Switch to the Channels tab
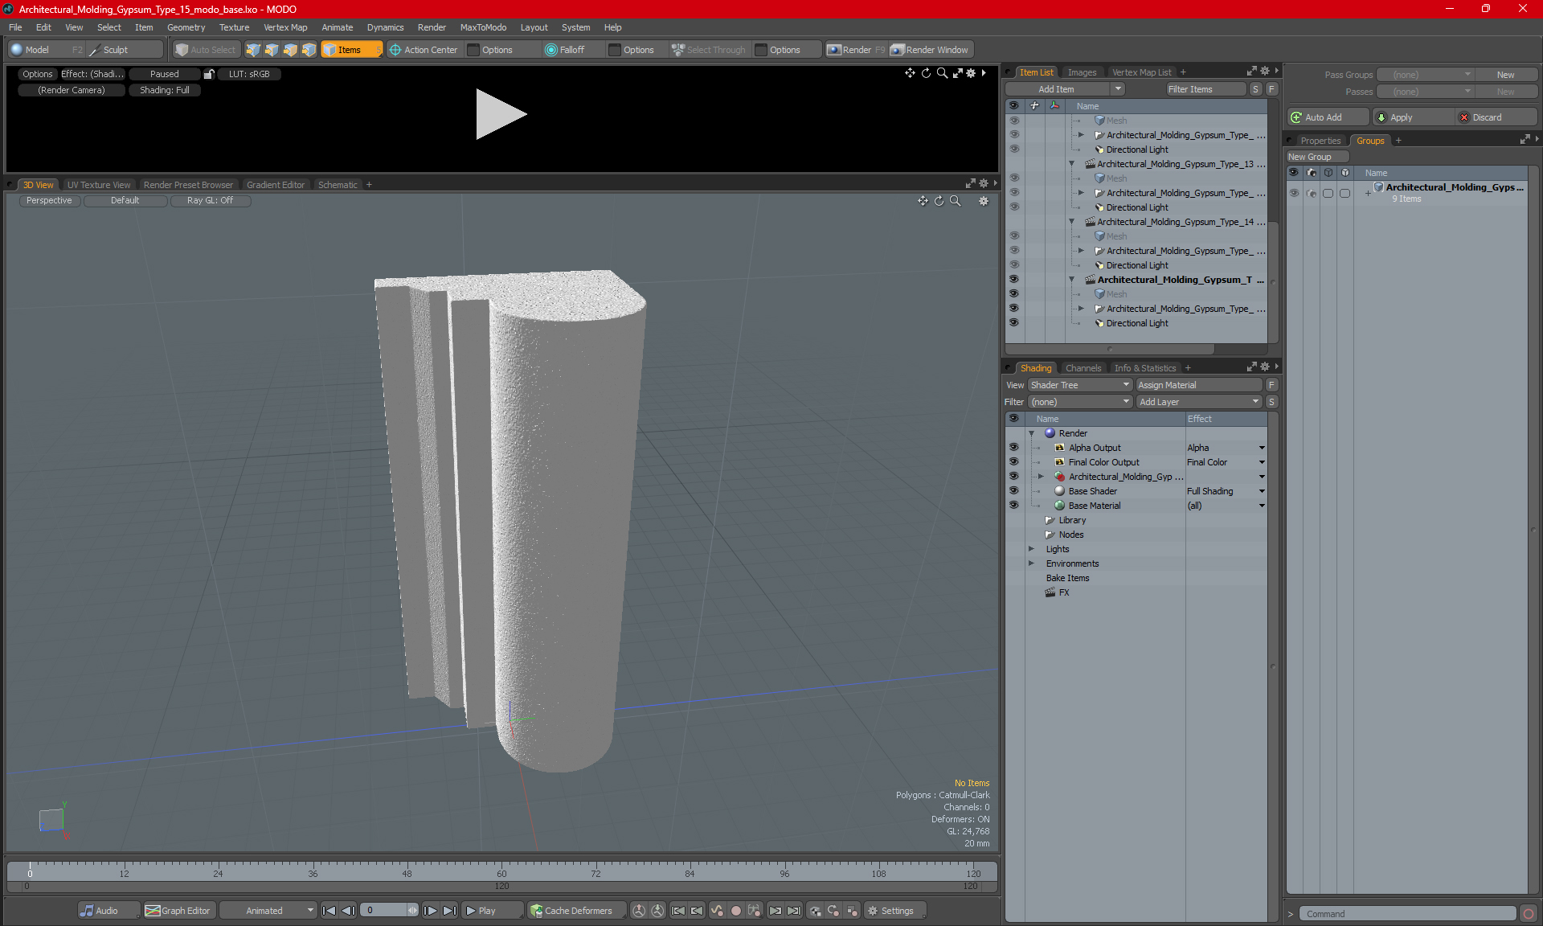 [1083, 368]
